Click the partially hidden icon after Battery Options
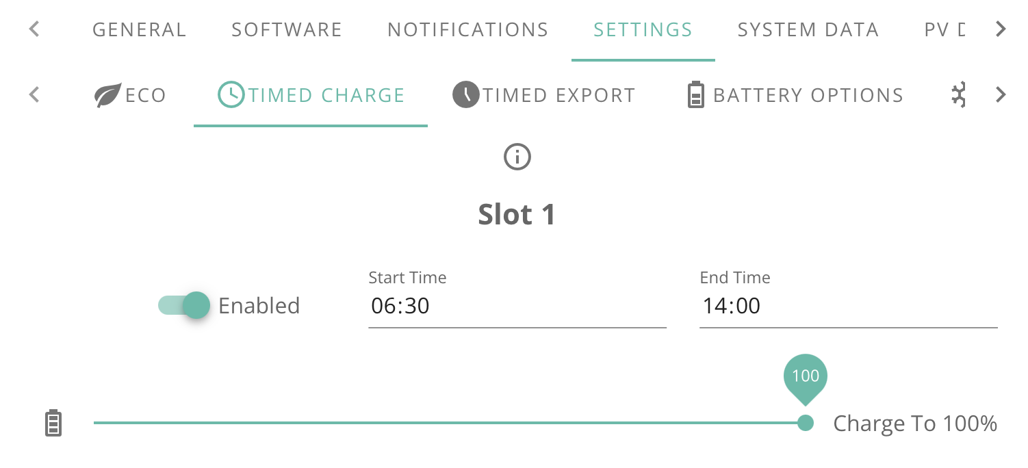 (958, 94)
